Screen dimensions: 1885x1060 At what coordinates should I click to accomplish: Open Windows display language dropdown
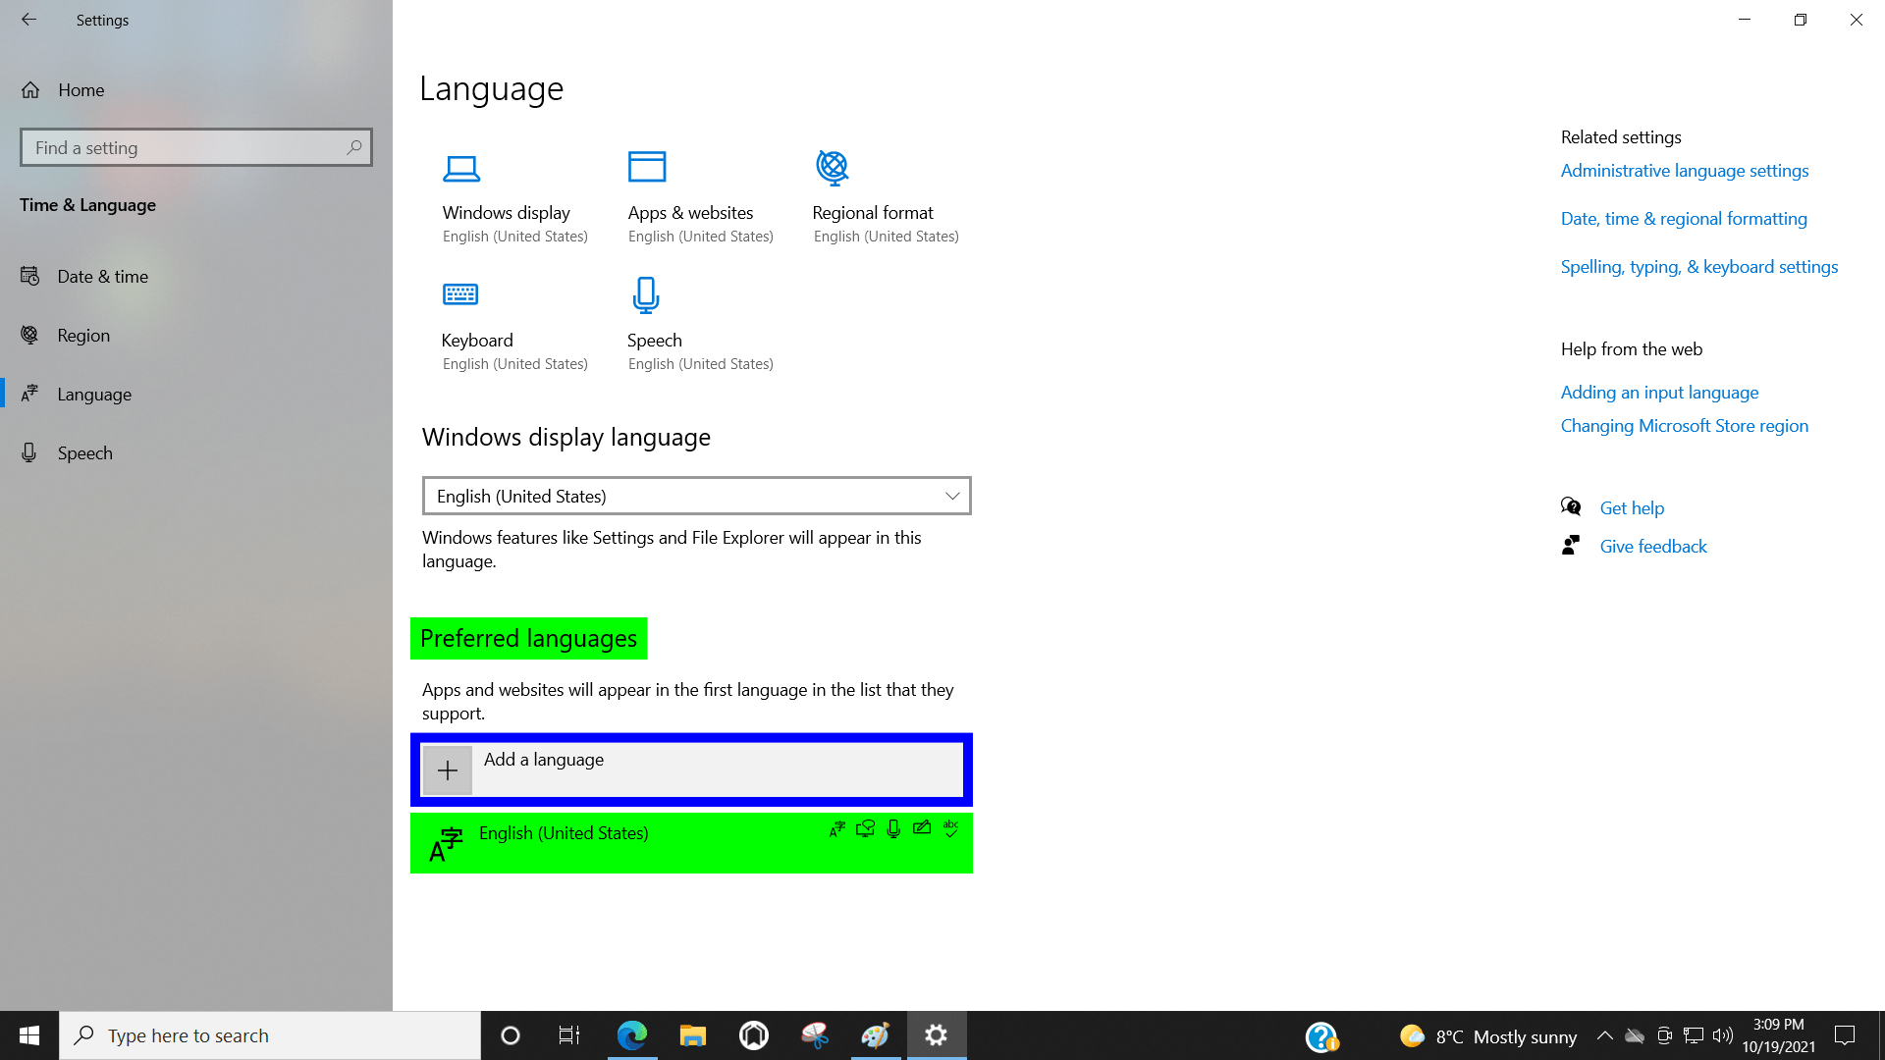[x=696, y=497]
